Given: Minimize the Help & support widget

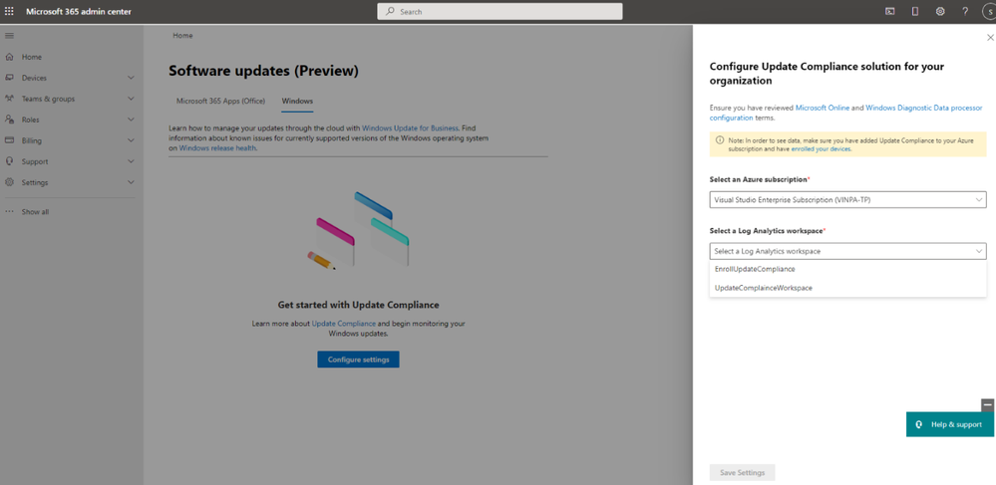Looking at the screenshot, I should tap(987, 404).
